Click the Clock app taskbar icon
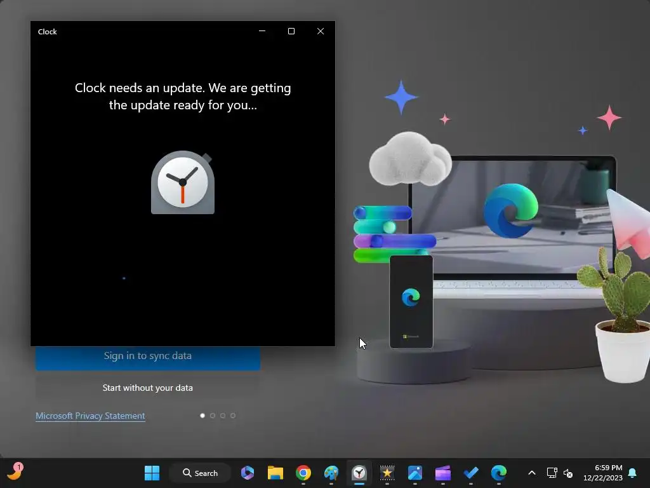The height and width of the screenshot is (488, 650). pyautogui.click(x=359, y=473)
